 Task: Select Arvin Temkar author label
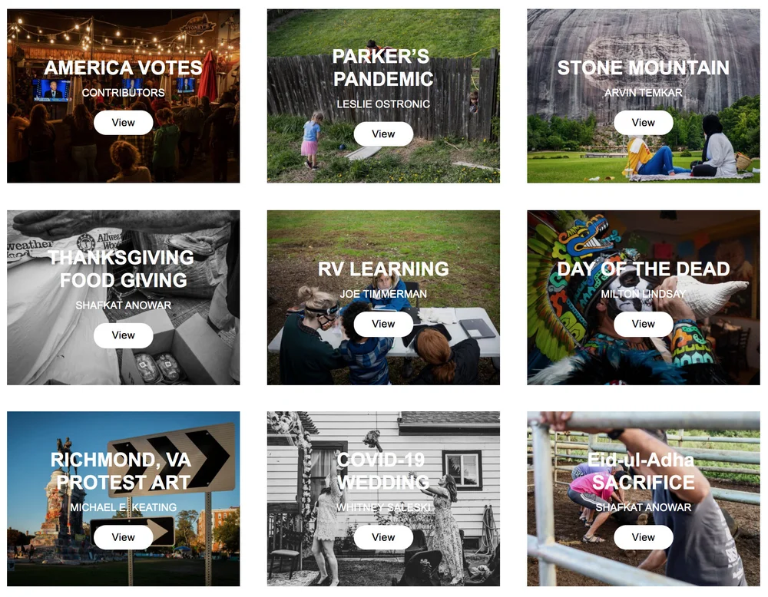coord(643,93)
